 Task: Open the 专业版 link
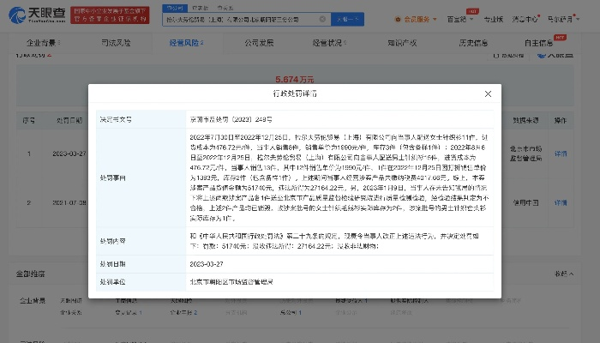tap(494, 19)
